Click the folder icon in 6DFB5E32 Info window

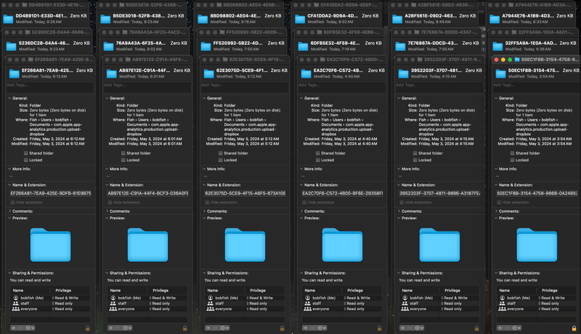pyautogui.click(x=303, y=46)
